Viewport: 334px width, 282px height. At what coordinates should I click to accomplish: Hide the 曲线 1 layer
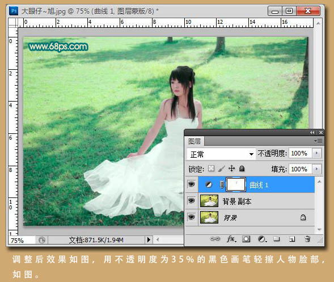click(191, 184)
